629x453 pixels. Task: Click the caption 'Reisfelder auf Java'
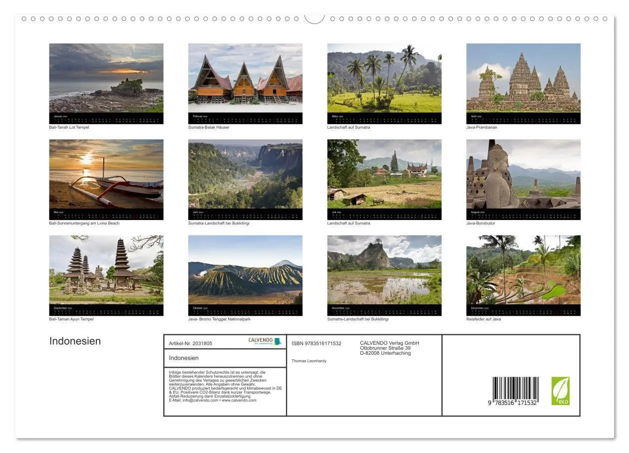[484, 319]
